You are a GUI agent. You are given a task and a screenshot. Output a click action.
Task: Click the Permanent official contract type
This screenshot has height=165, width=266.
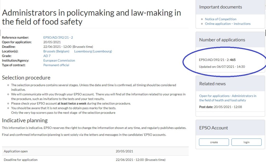pos(56,65)
